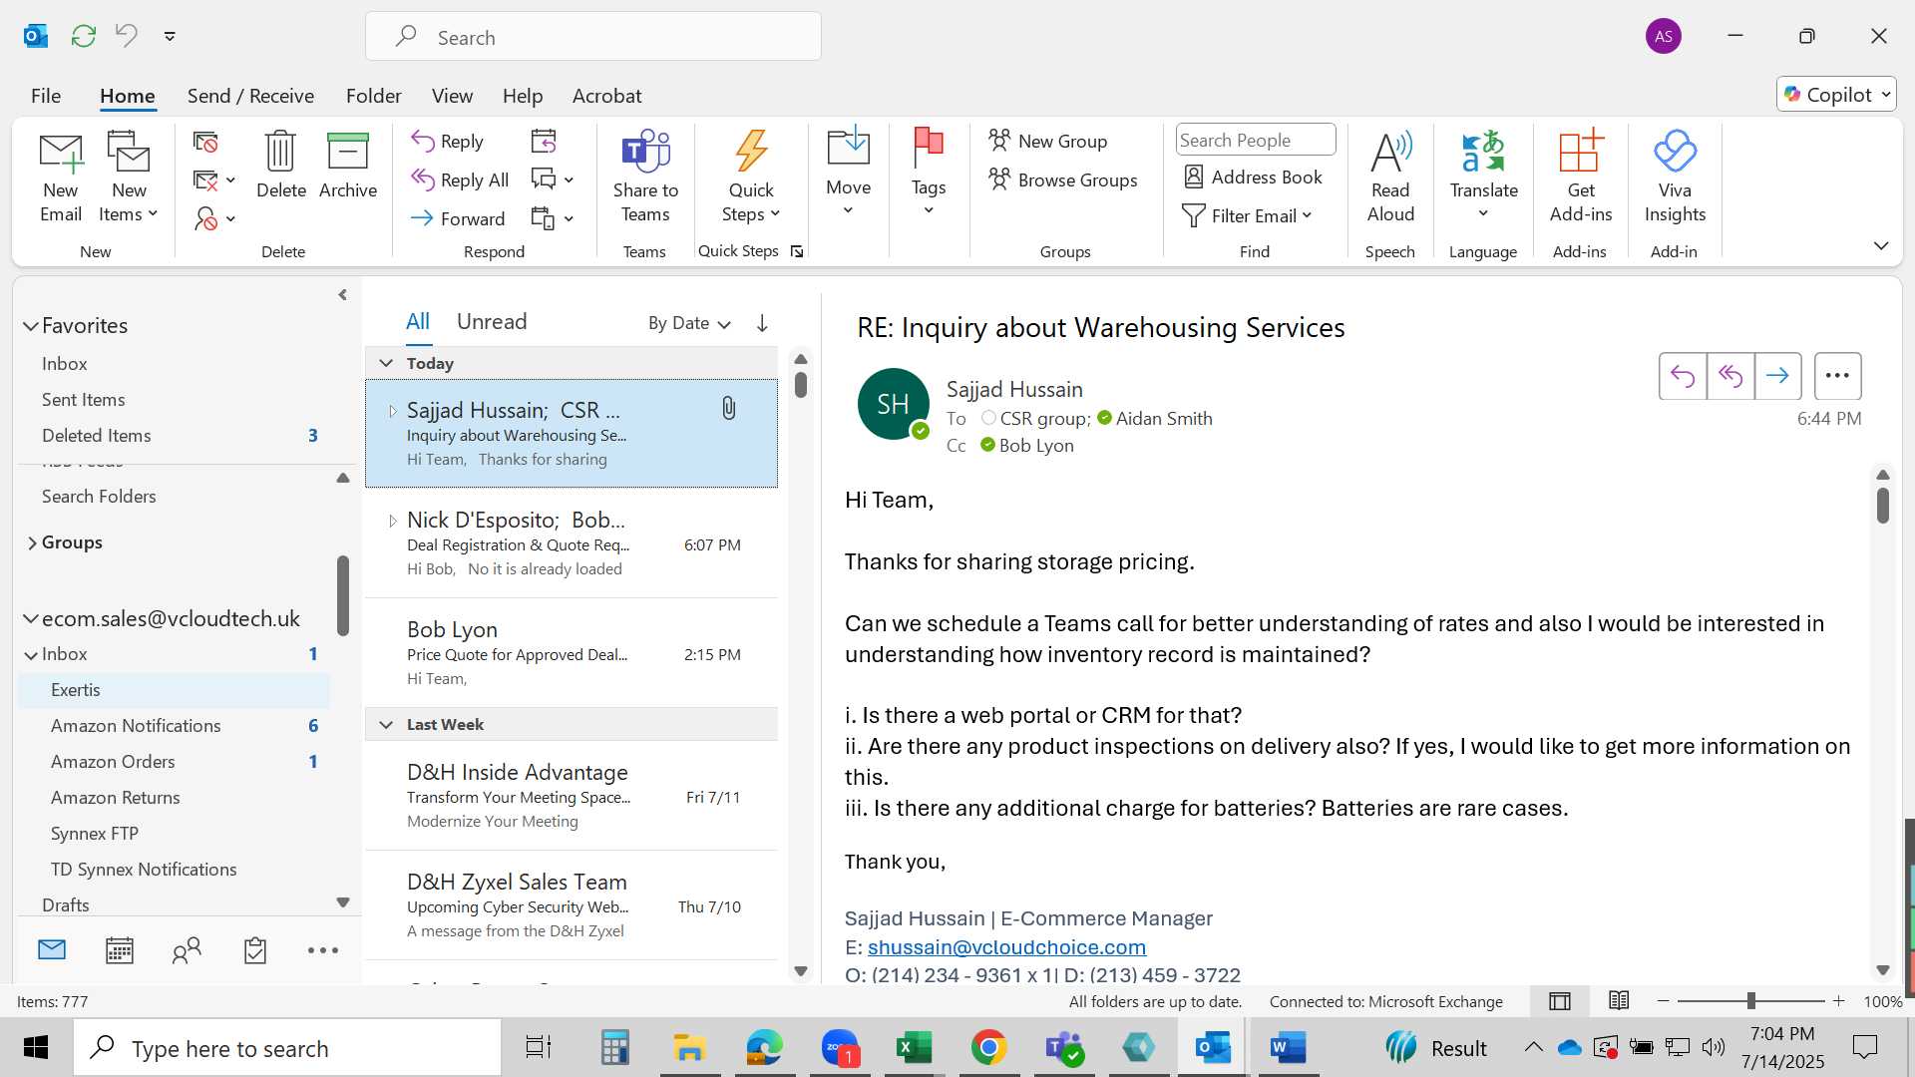Show Unread messages tab

[492, 322]
